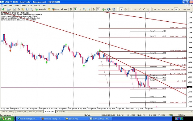Switch timeframe to M1
This screenshot has width=193, height=121.
pos(155,9)
